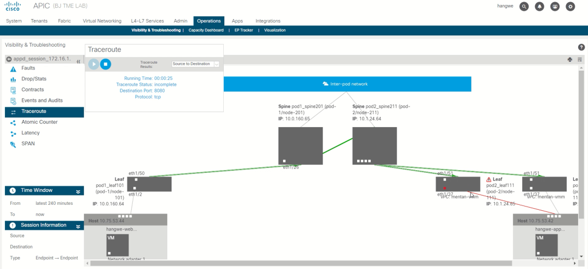The width and height of the screenshot is (588, 269).
Task: Select Atomic Counter in the sidebar
Action: coord(39,122)
